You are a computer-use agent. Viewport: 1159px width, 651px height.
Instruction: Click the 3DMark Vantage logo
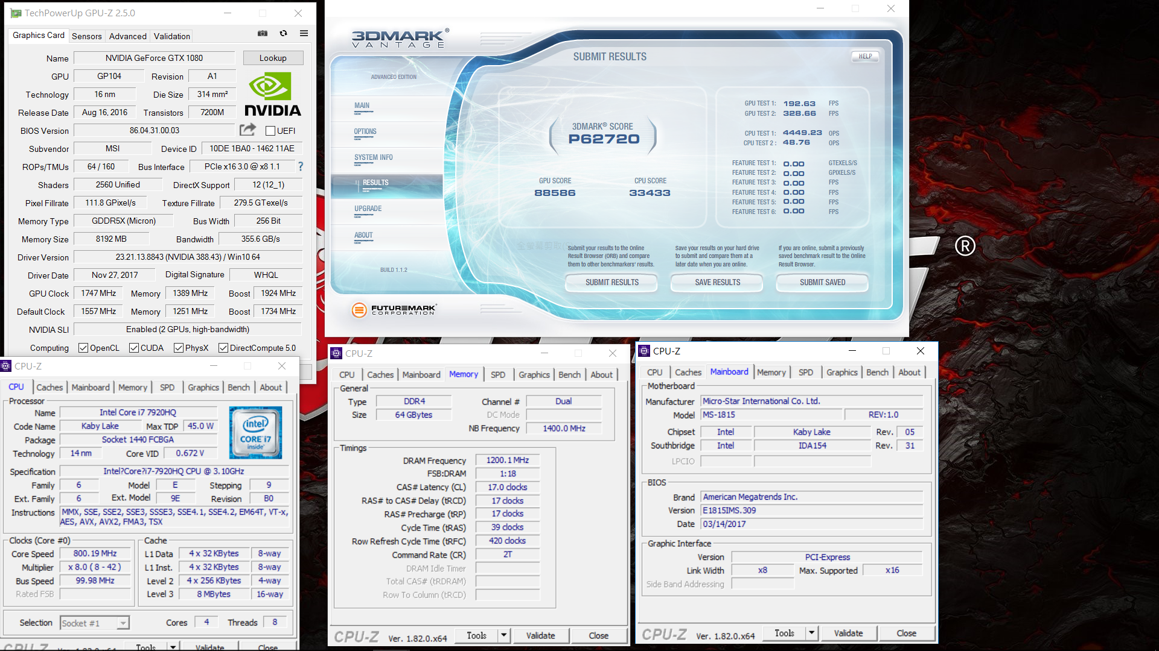(x=400, y=38)
